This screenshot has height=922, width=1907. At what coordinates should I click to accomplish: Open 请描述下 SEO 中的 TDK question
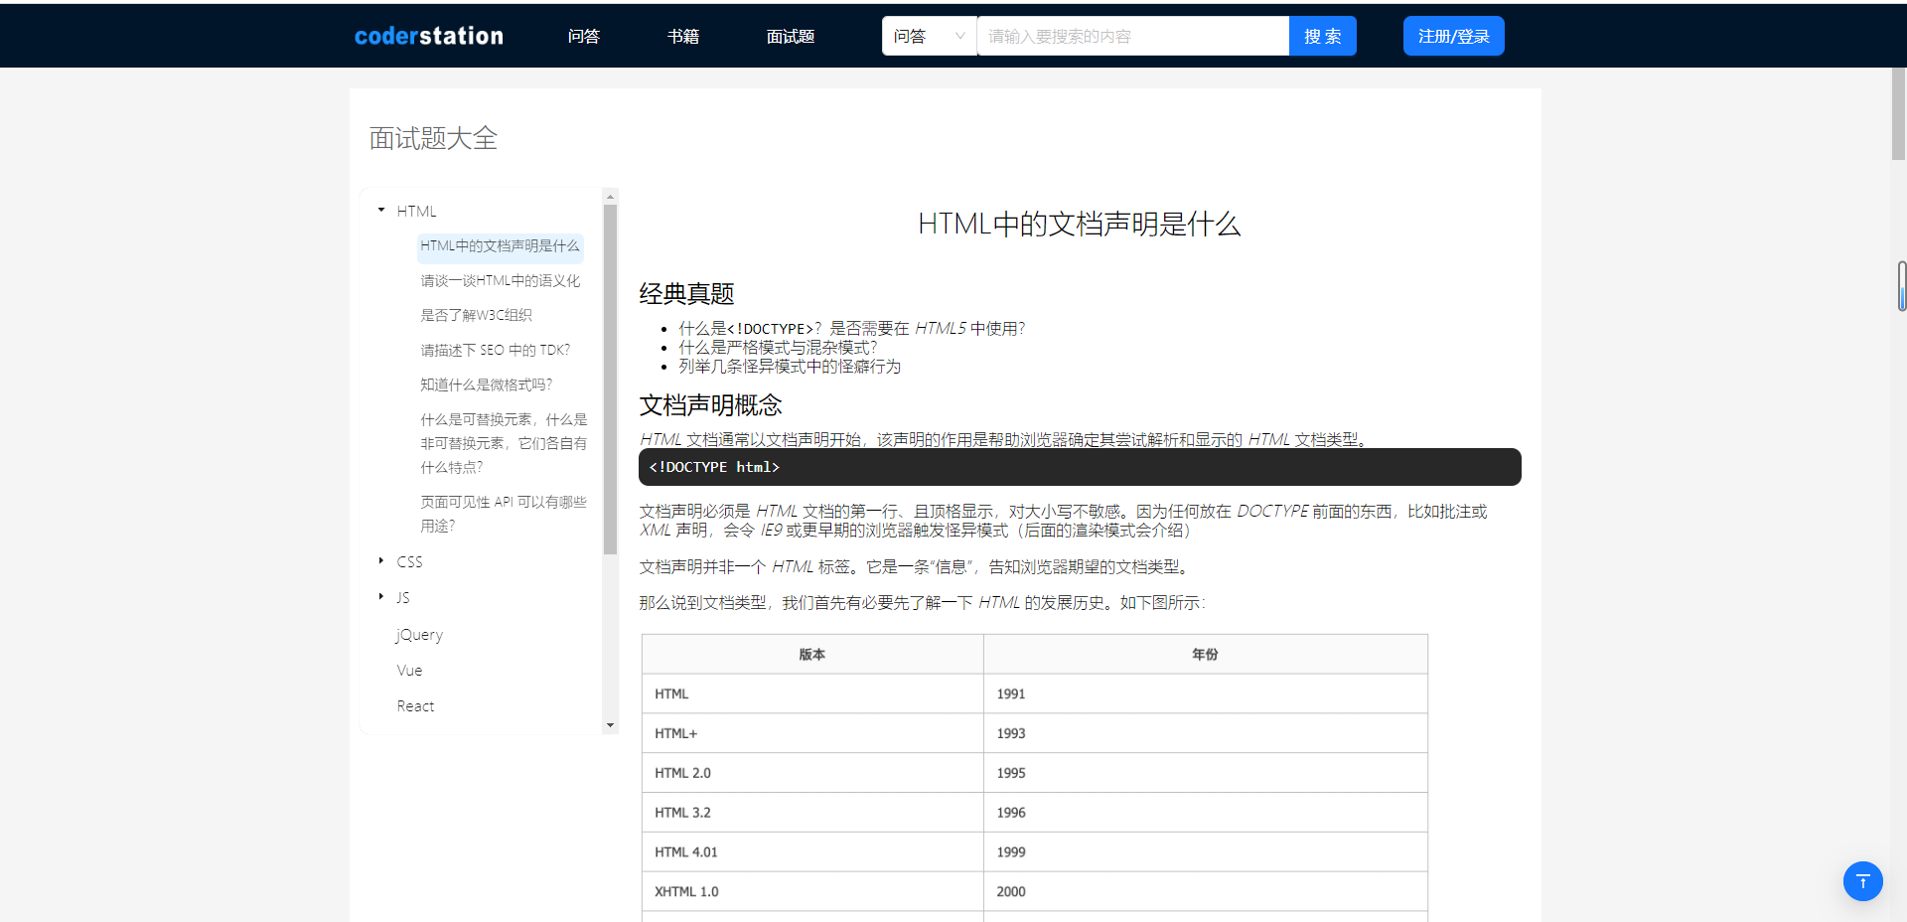(495, 351)
